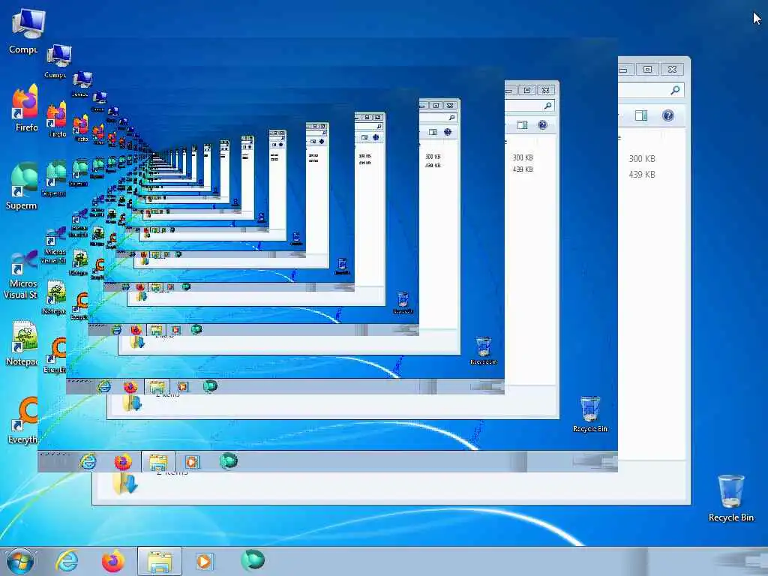Click the search box in the outermost Explorer window
Image resolution: width=768 pixels, height=576 pixels.
coord(651,90)
